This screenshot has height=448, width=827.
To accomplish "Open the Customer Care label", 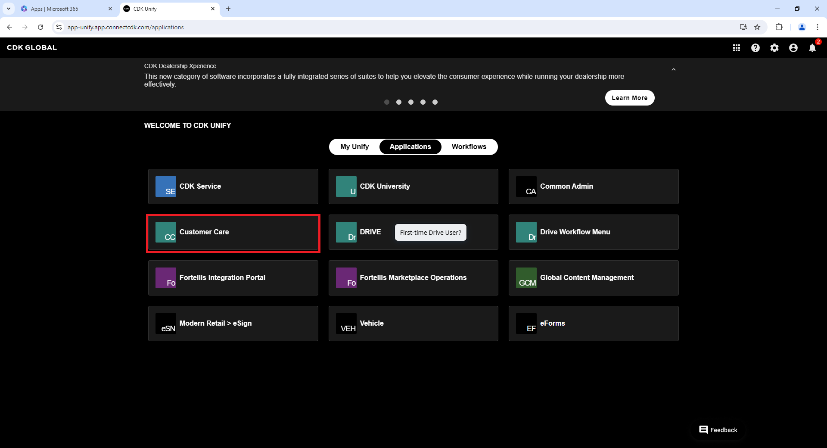I will point(204,232).
